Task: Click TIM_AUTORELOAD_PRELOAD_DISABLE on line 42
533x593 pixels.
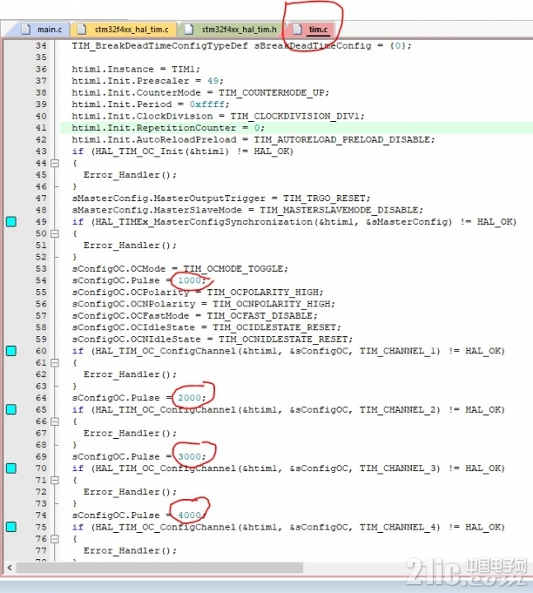Action: [x=342, y=139]
